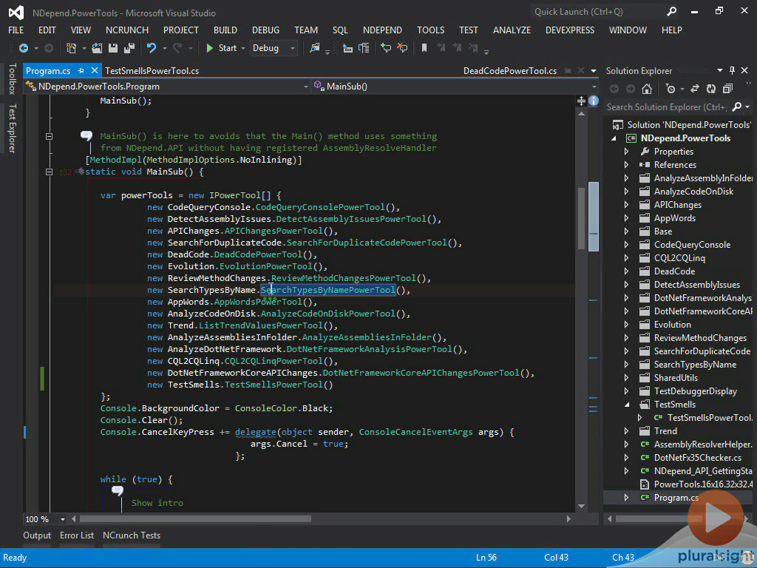This screenshot has height=568, width=757.
Task: Open the DEVEXPRESS menu
Action: [570, 30]
